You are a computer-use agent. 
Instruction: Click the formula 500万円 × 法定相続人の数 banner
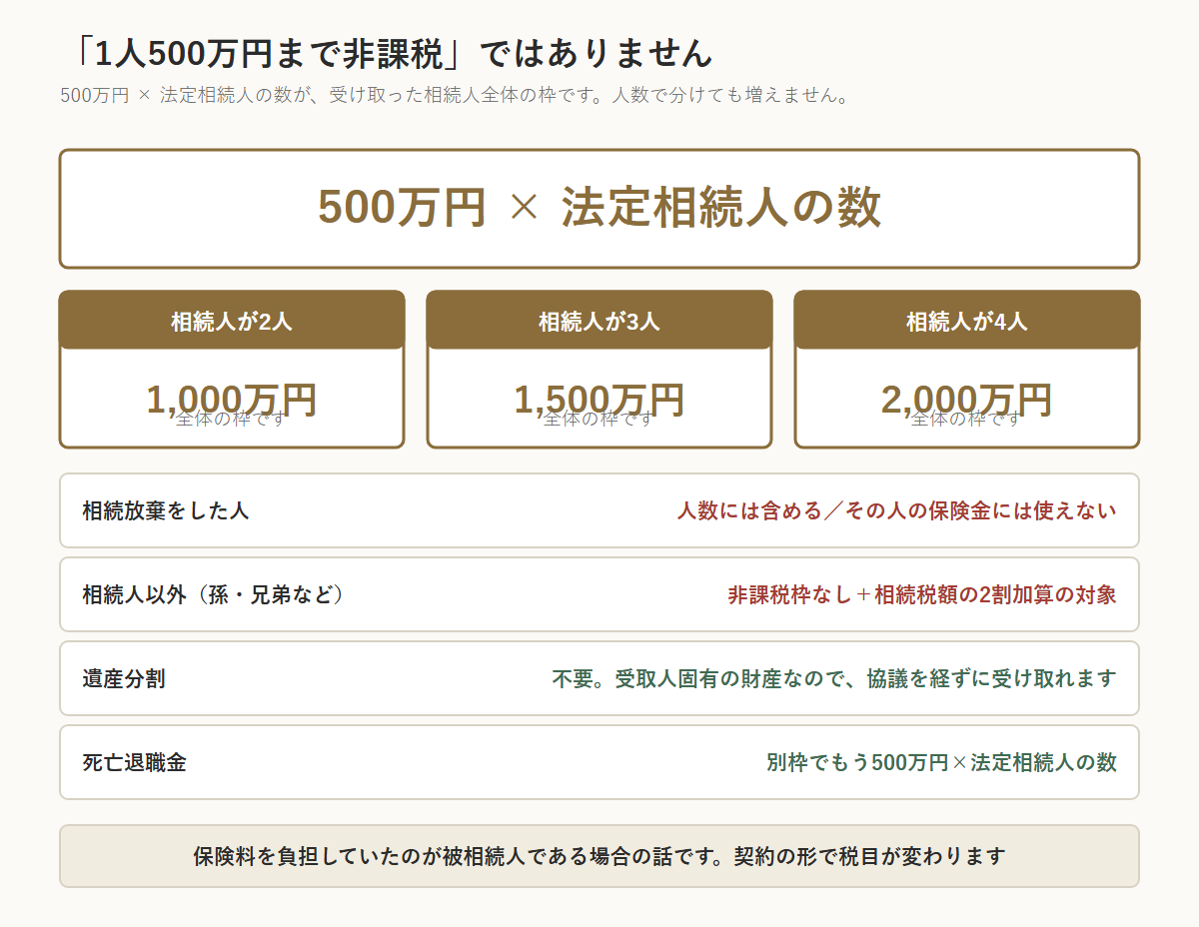click(x=599, y=209)
